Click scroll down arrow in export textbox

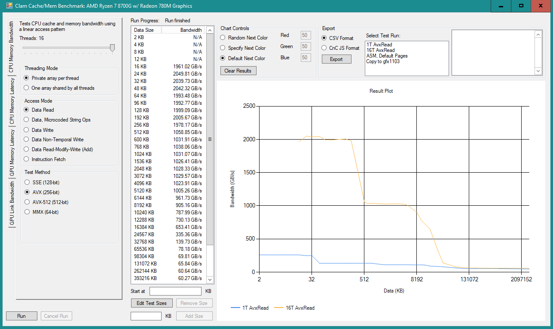coord(538,71)
